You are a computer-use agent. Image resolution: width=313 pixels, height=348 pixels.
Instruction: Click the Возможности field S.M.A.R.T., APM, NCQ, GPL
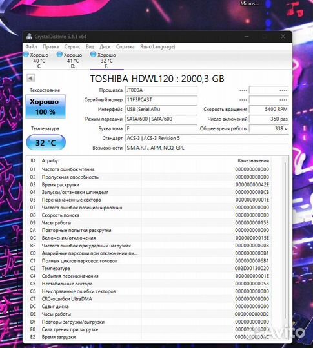coord(207,148)
